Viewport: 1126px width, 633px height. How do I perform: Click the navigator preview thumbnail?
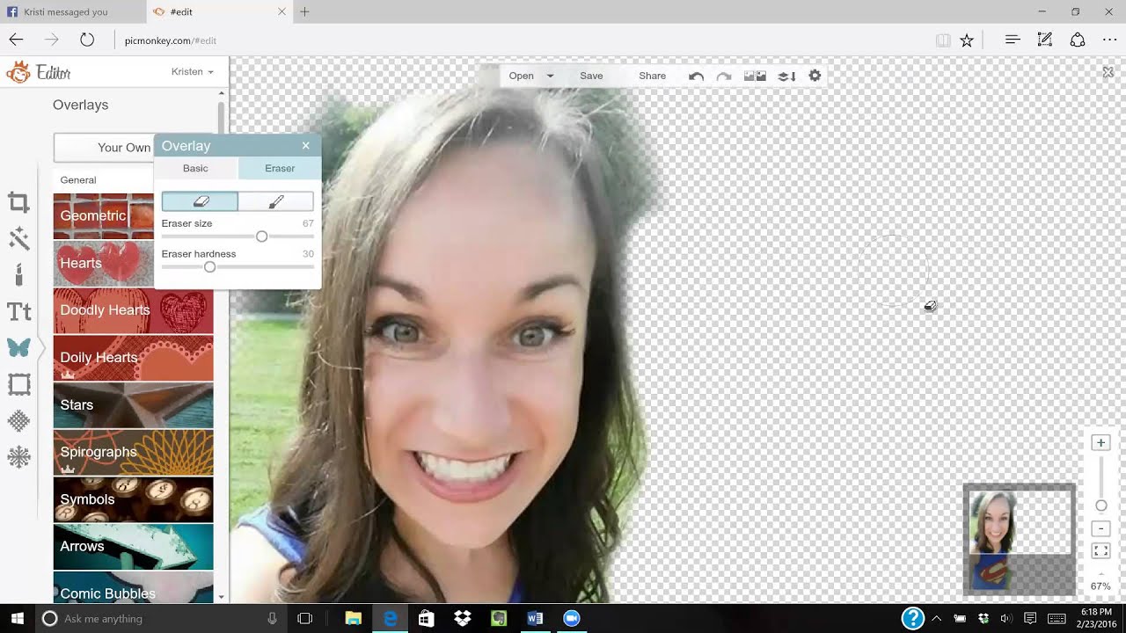tap(1019, 540)
